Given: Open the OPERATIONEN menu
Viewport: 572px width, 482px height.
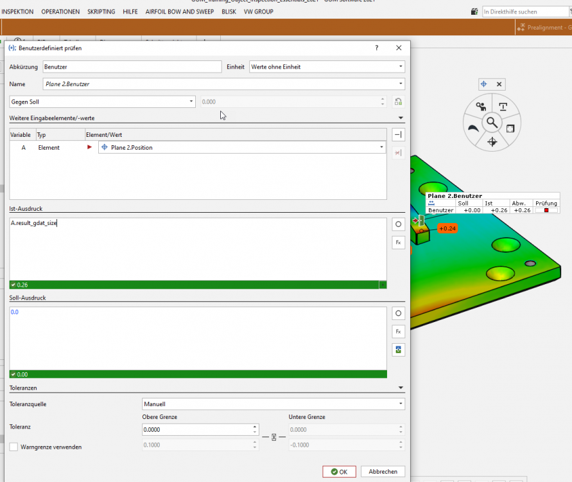Looking at the screenshot, I should coord(60,12).
